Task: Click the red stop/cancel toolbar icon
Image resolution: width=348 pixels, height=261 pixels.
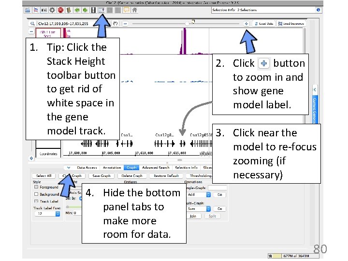Action: (x=60, y=10)
